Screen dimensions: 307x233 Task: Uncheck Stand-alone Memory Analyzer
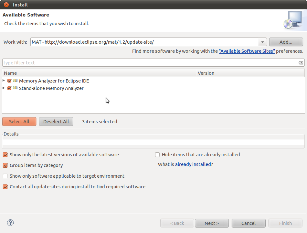pyautogui.click(x=9, y=88)
